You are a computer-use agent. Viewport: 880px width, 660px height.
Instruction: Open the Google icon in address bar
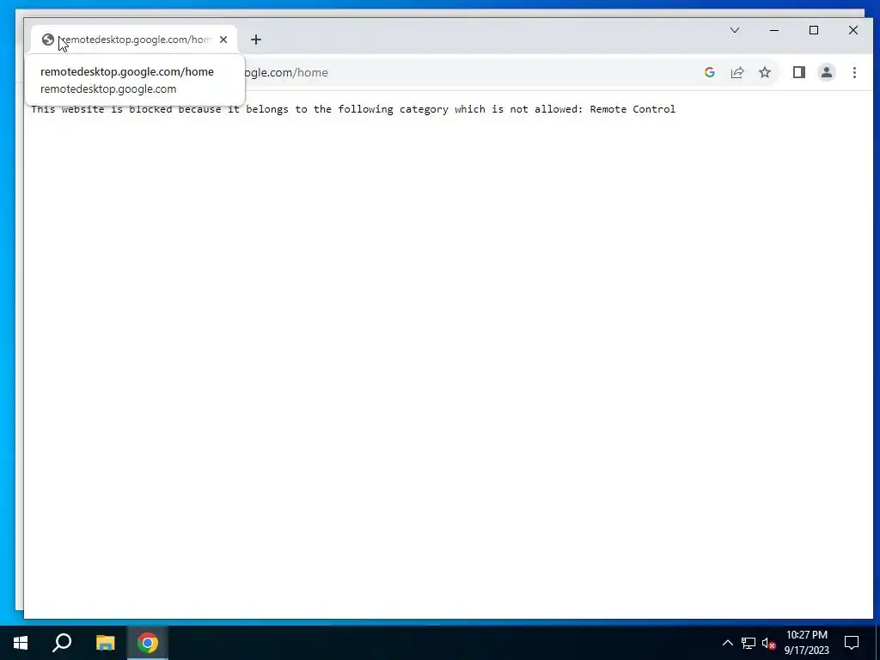pyautogui.click(x=709, y=72)
